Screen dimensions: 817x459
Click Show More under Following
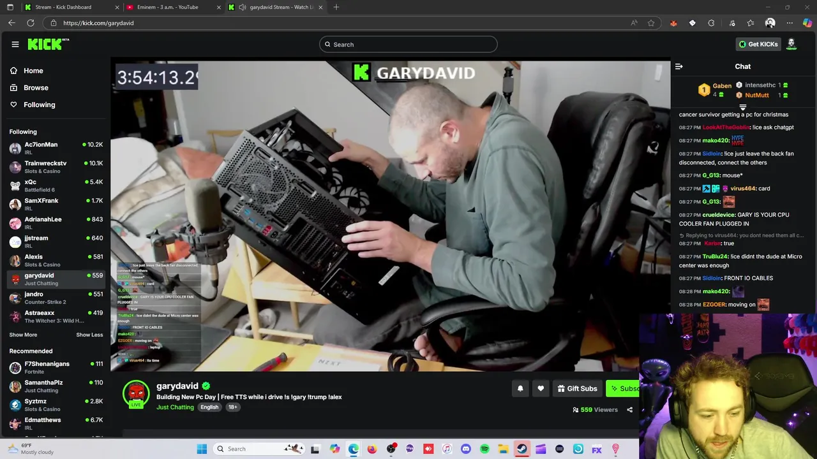[23, 335]
